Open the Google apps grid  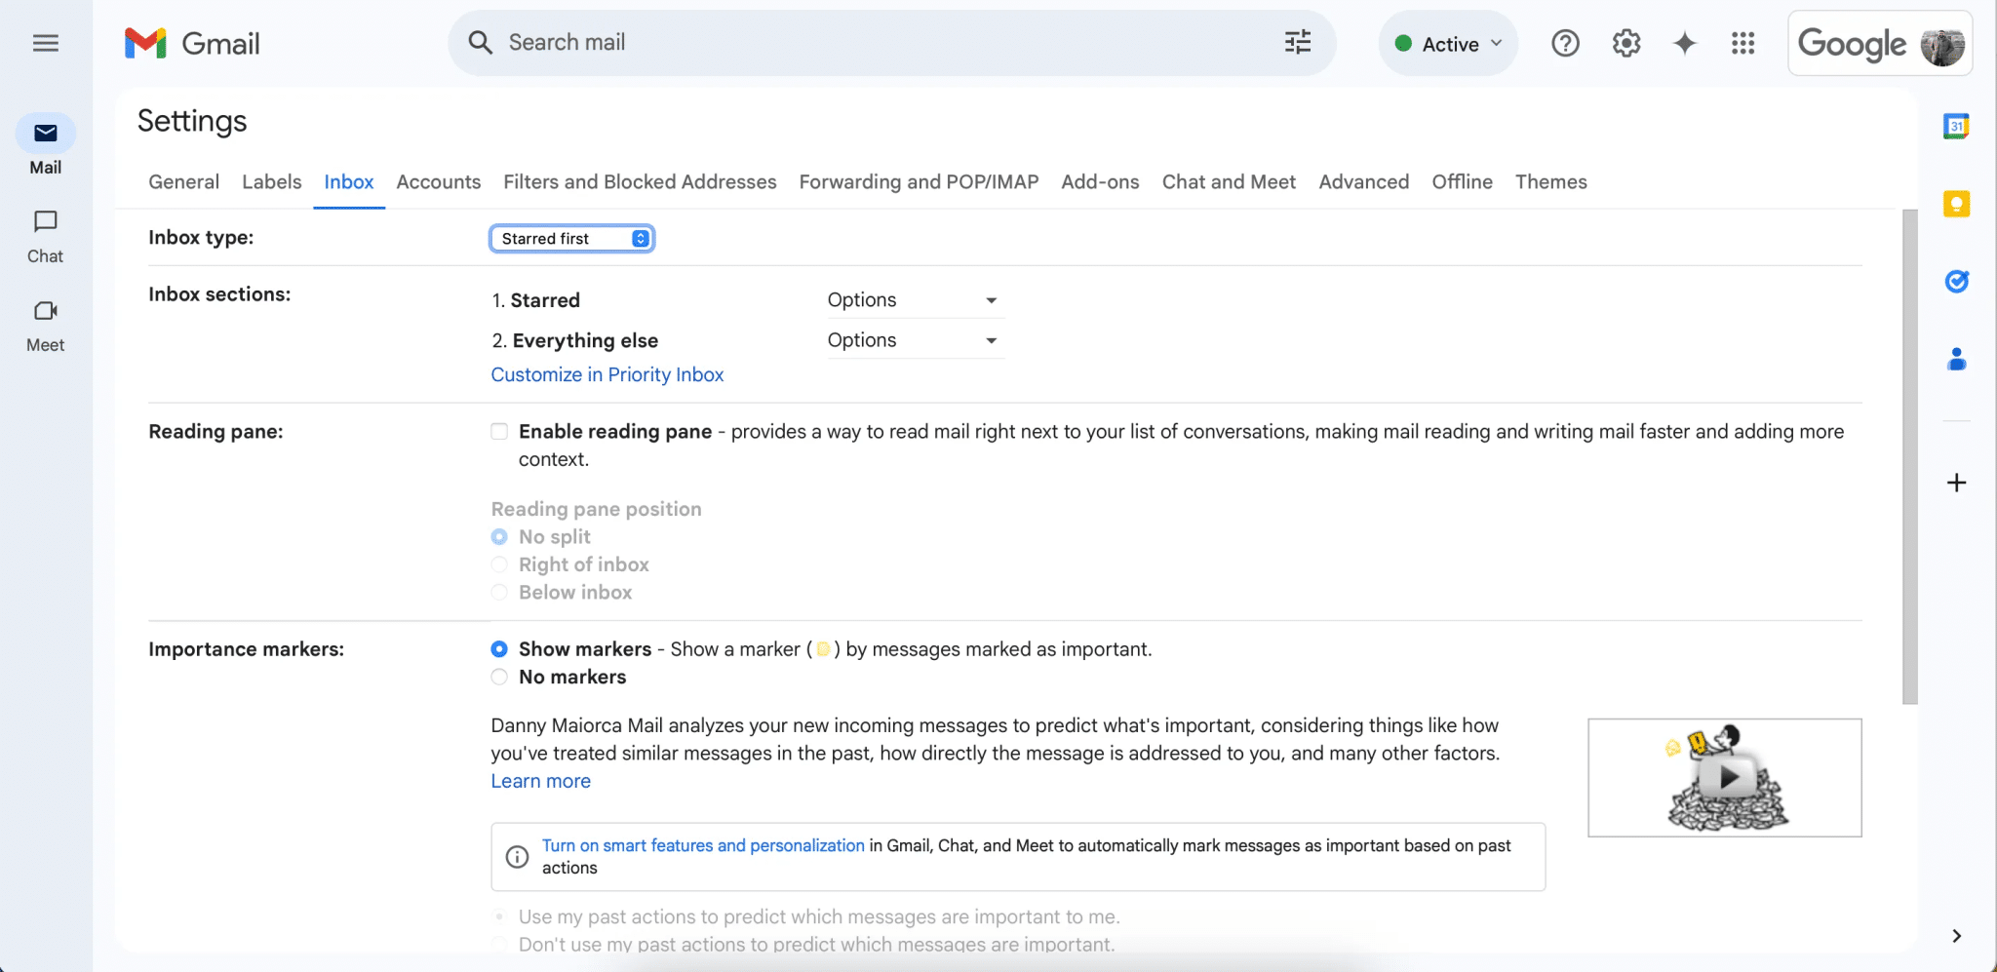(1743, 43)
